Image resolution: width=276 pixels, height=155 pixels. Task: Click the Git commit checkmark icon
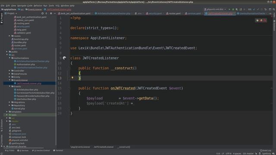coord(258,9)
